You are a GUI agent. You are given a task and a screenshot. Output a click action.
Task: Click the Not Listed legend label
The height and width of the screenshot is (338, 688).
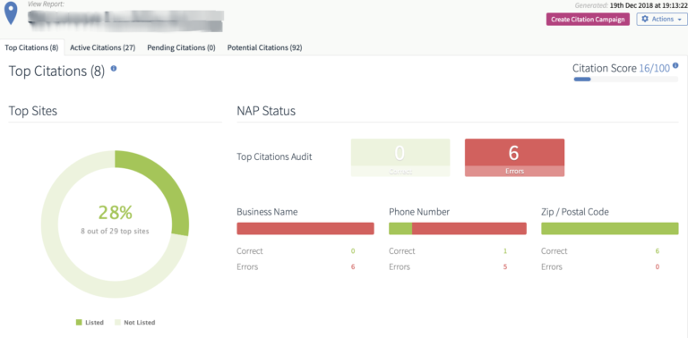(x=140, y=323)
